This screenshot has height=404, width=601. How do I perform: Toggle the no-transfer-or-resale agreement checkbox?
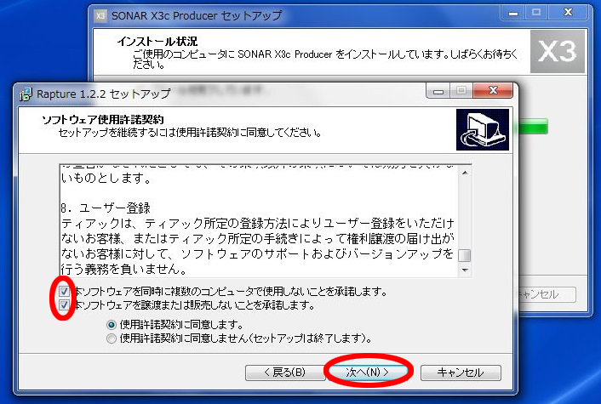(x=64, y=304)
